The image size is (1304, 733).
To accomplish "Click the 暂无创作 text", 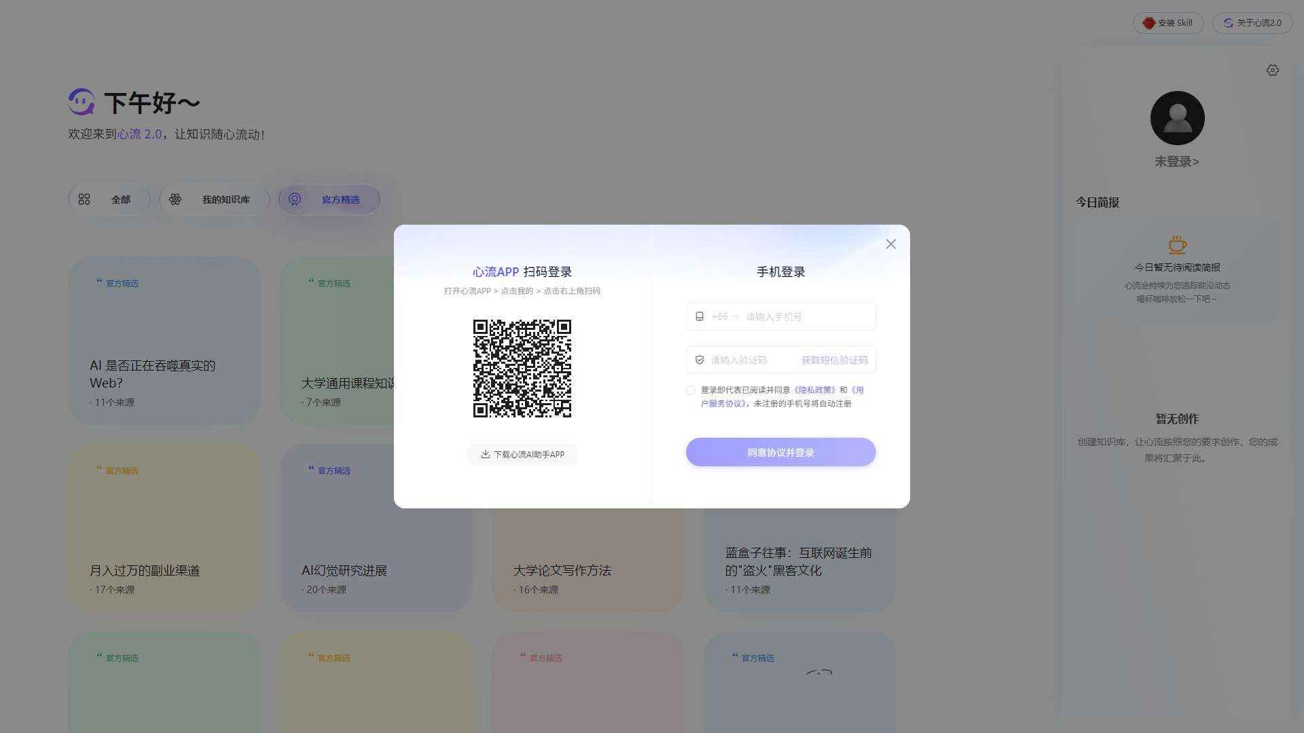I will coord(1177,419).
